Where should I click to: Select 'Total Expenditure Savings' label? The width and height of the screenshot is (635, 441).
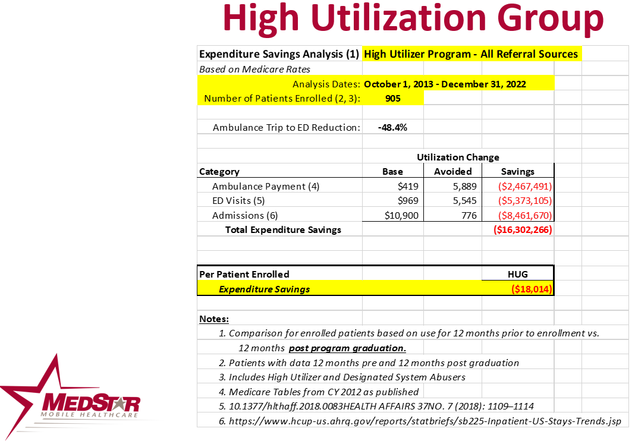click(x=283, y=230)
